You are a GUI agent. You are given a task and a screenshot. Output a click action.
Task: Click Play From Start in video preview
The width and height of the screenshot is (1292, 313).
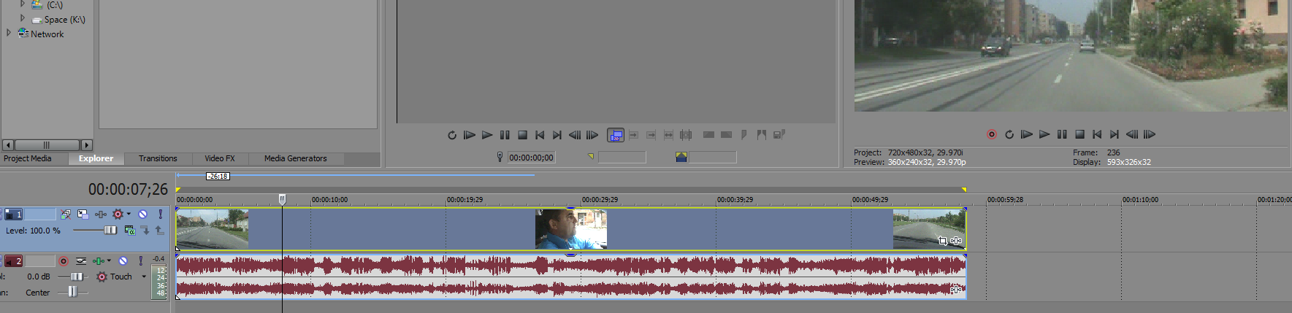1027,134
